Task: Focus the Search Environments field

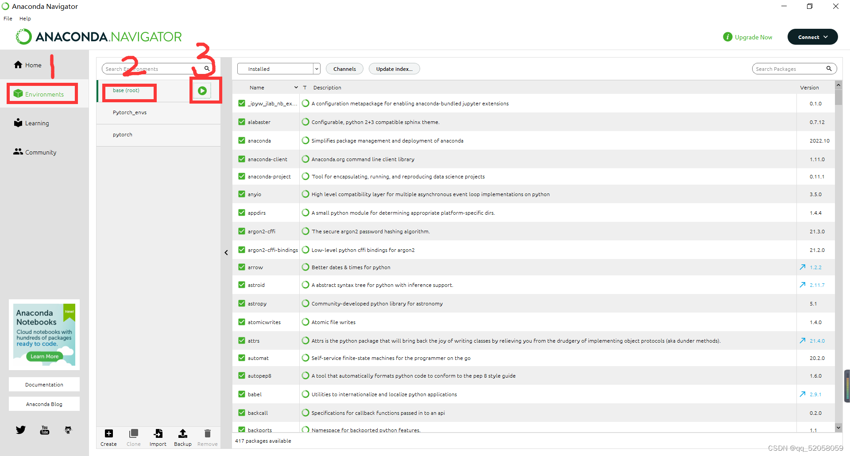Action: pyautogui.click(x=152, y=69)
